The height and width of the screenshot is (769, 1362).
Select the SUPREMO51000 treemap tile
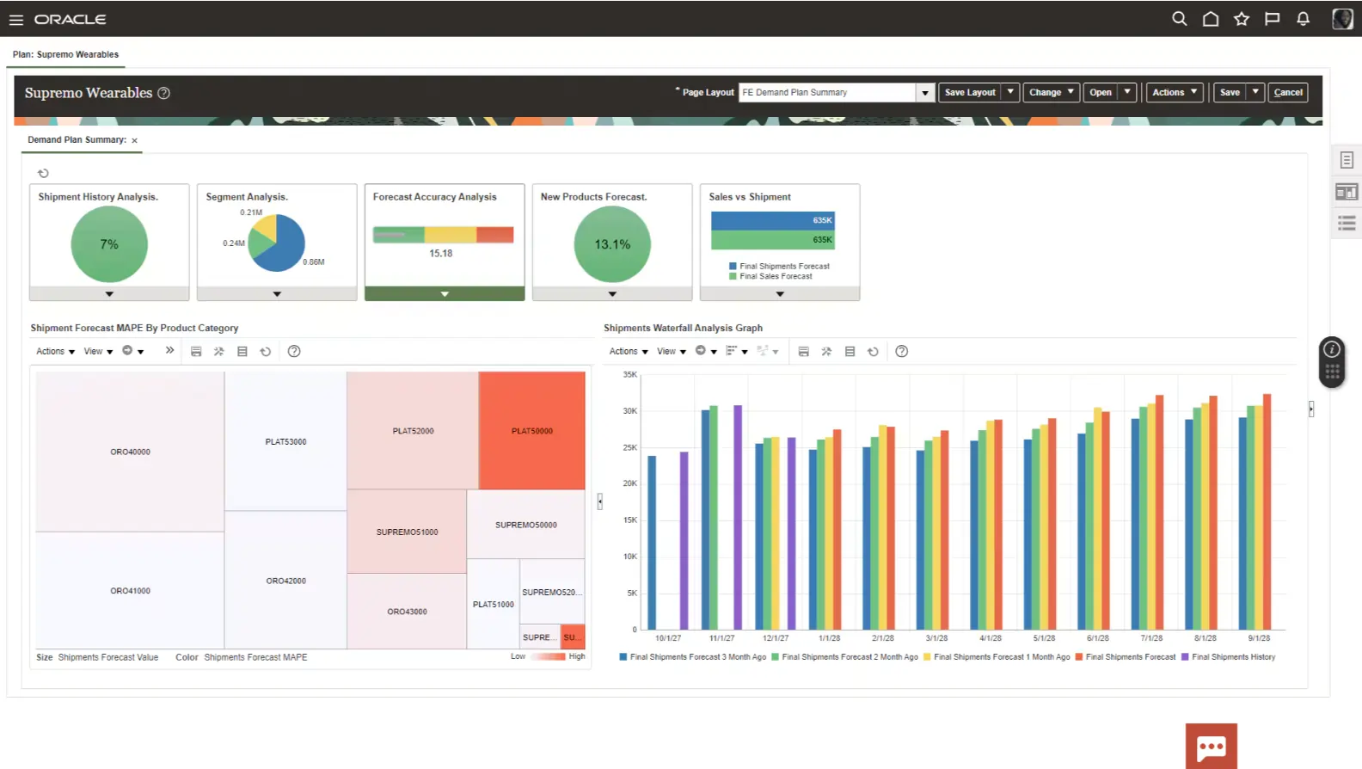(407, 532)
